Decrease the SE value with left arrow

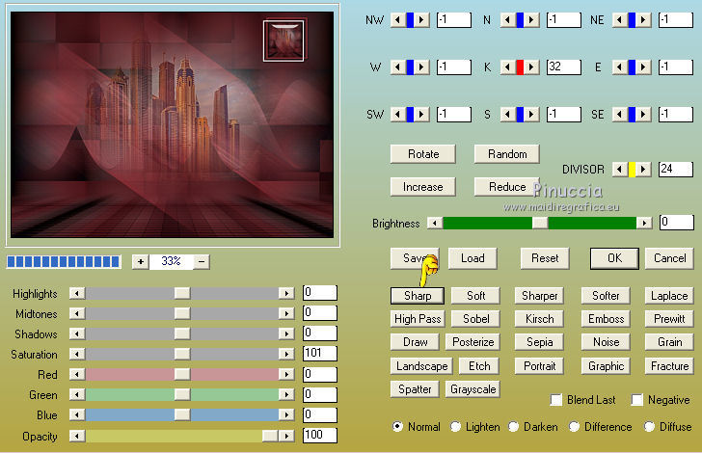click(x=619, y=114)
